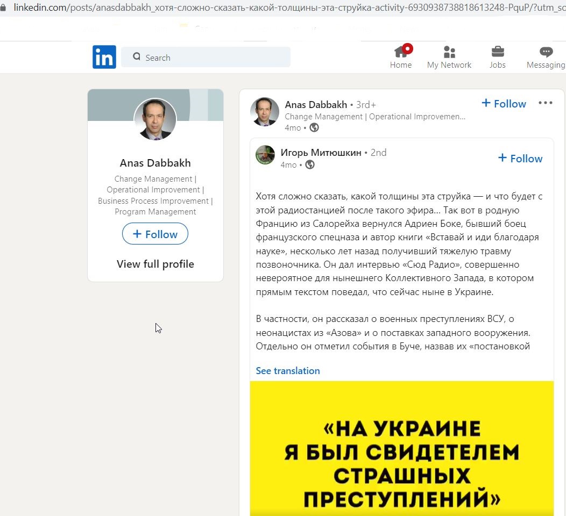
Task: Open Anas Dabbakh sidebar profile photo
Action: [155, 119]
